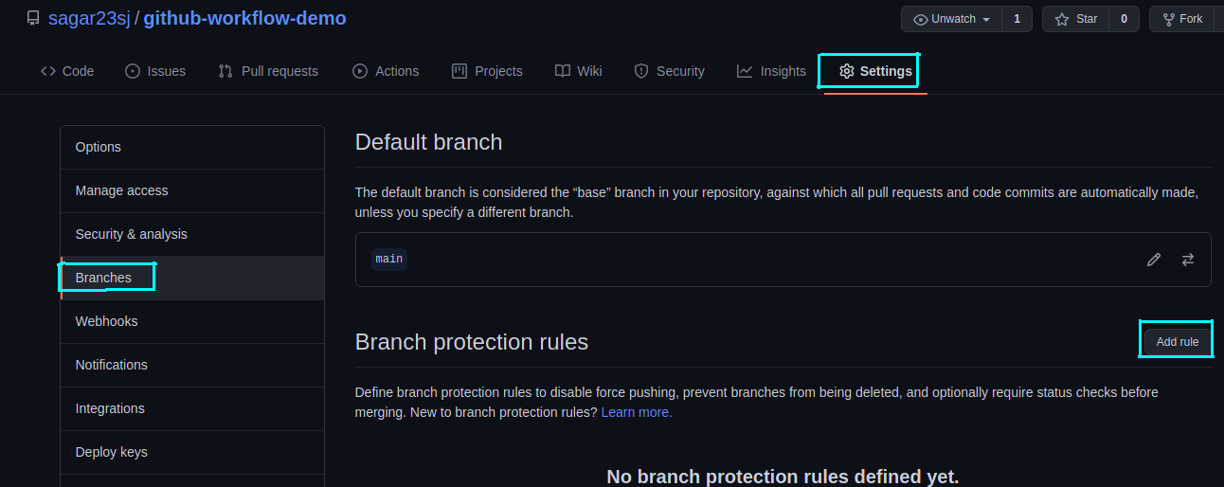Open Deploy keys in the sidebar

pos(111,452)
